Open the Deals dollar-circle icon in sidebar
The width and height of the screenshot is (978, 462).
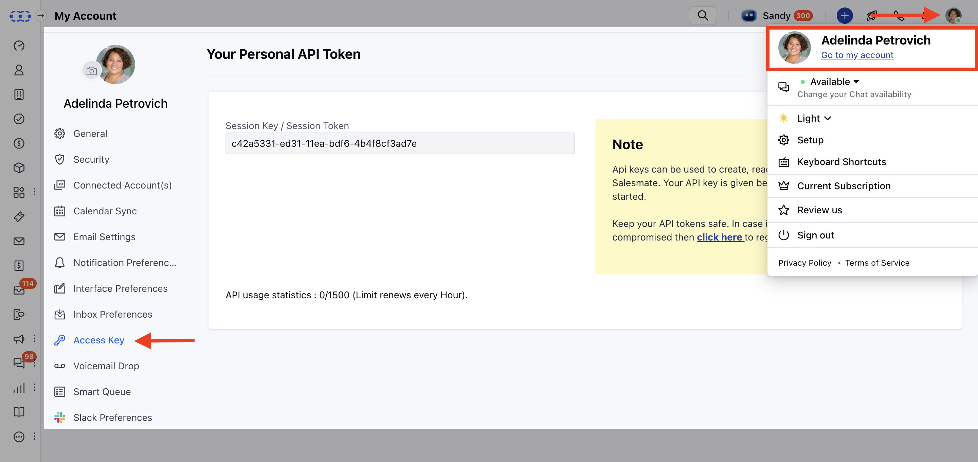[19, 143]
